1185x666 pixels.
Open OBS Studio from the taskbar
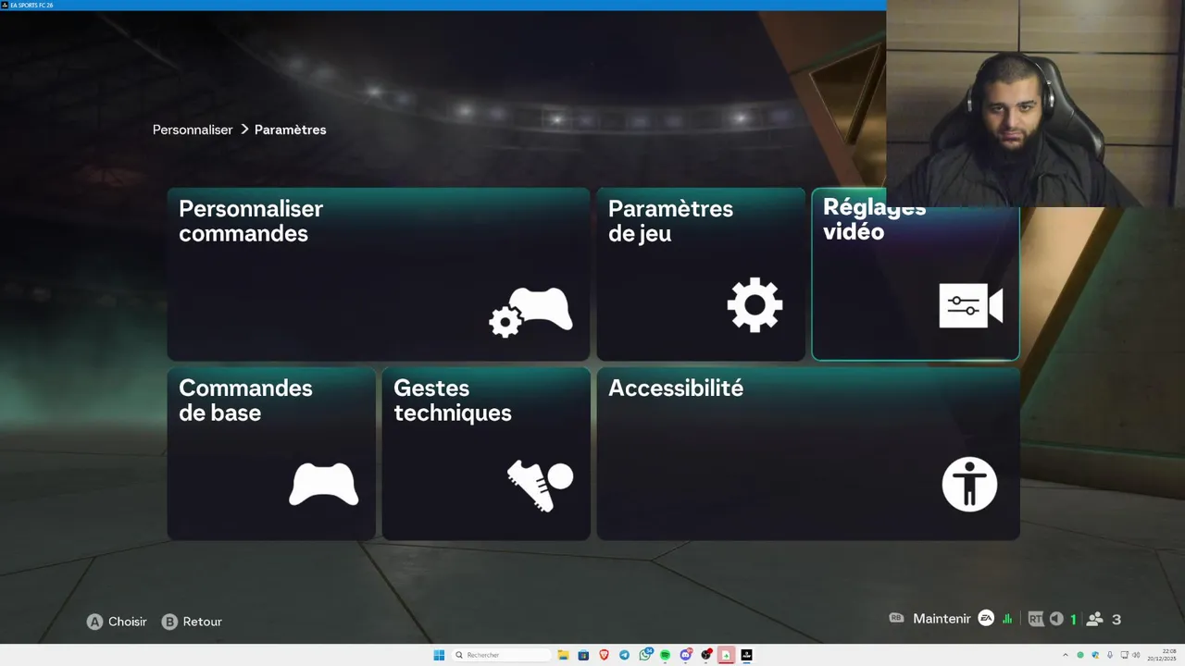(706, 655)
